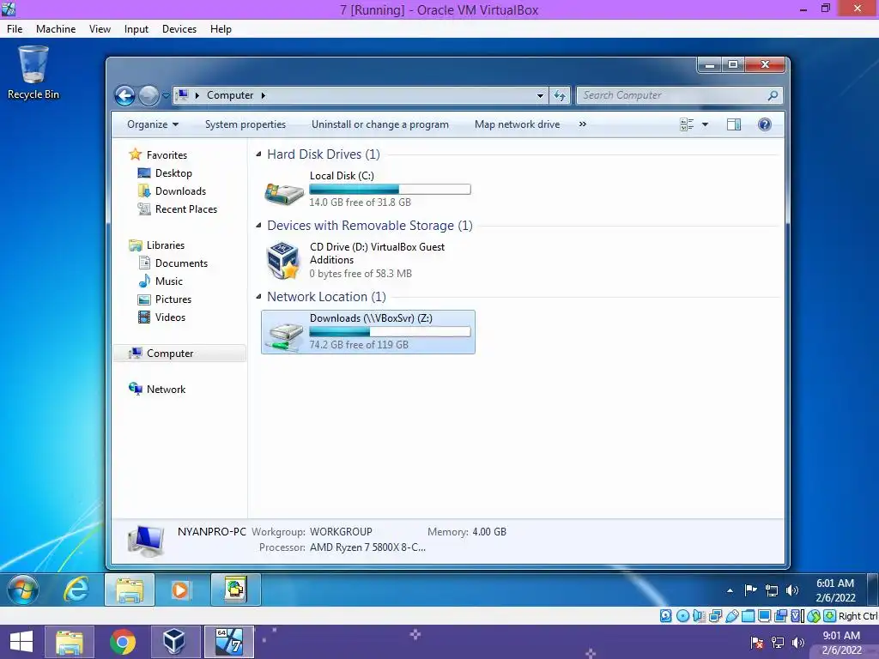The image size is (879, 659).
Task: Select CD Drive (D:) VirtualBox Guest Additions
Action: [367, 260]
